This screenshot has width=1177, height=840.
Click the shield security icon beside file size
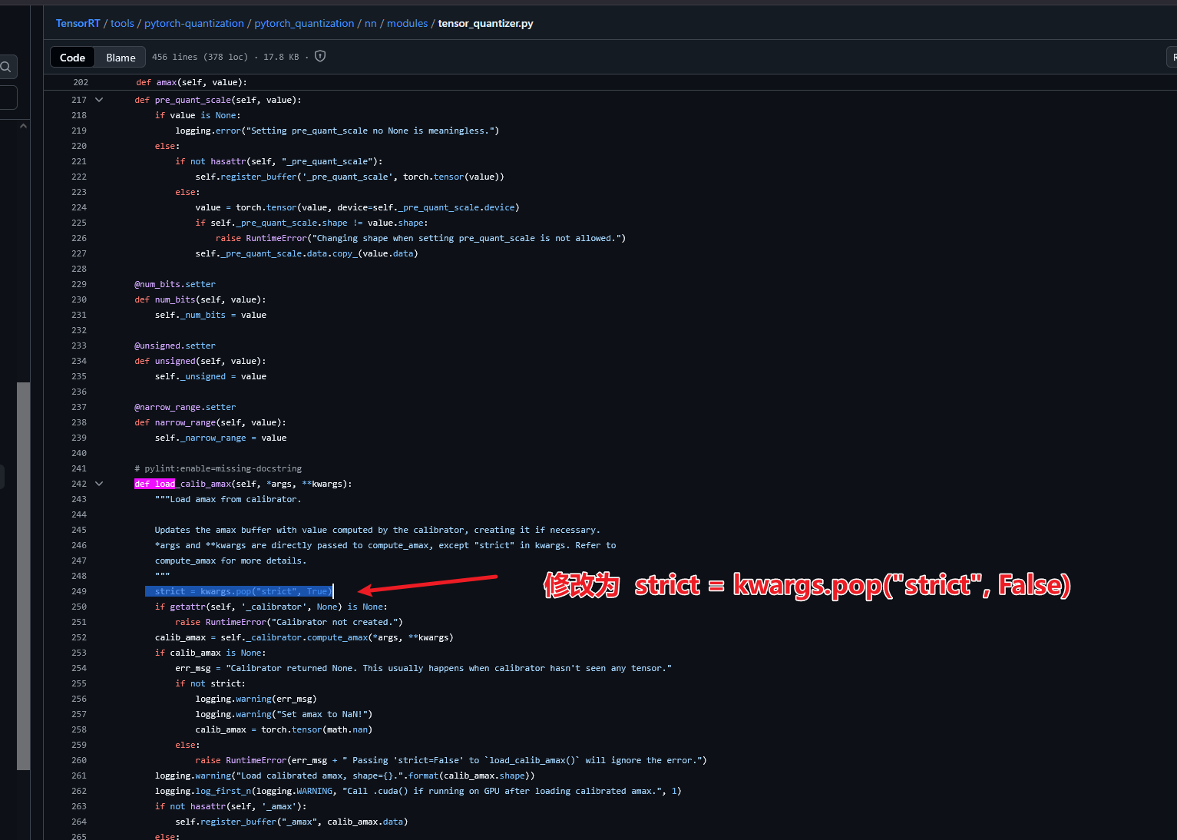(320, 56)
